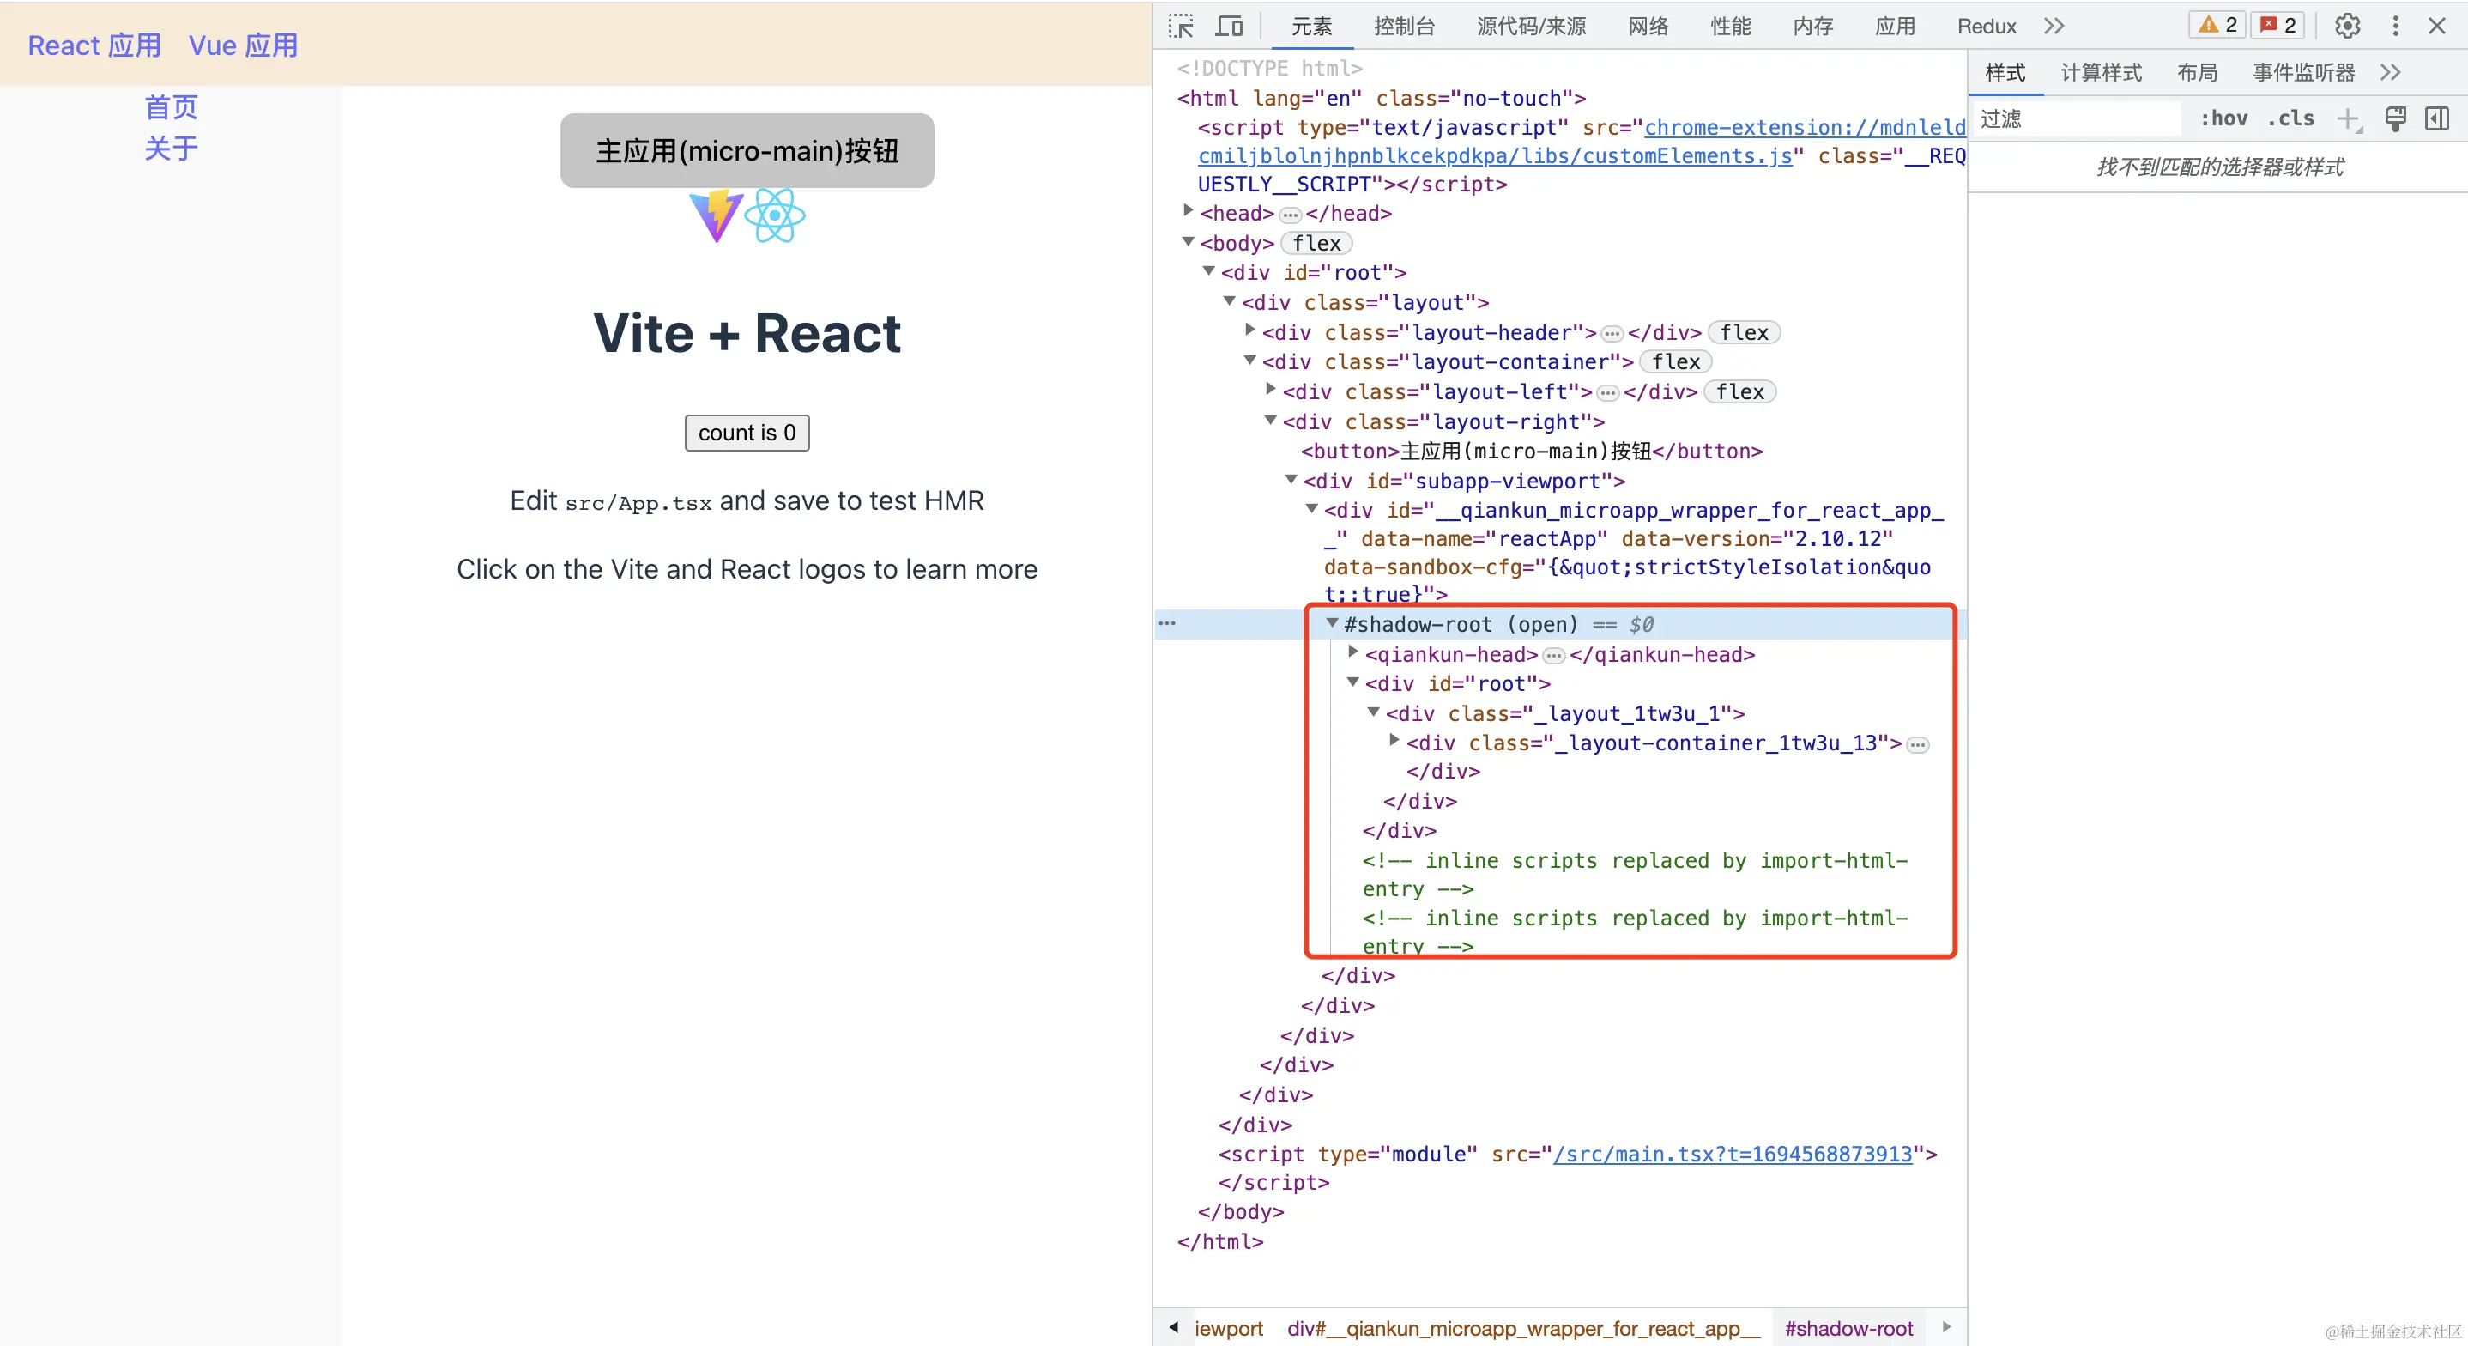Screen dimensions: 2468x1346
Task: Select the div class layout row
Action: click(x=1365, y=303)
